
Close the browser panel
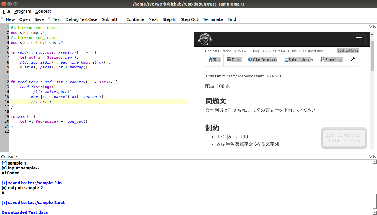[375, 26]
